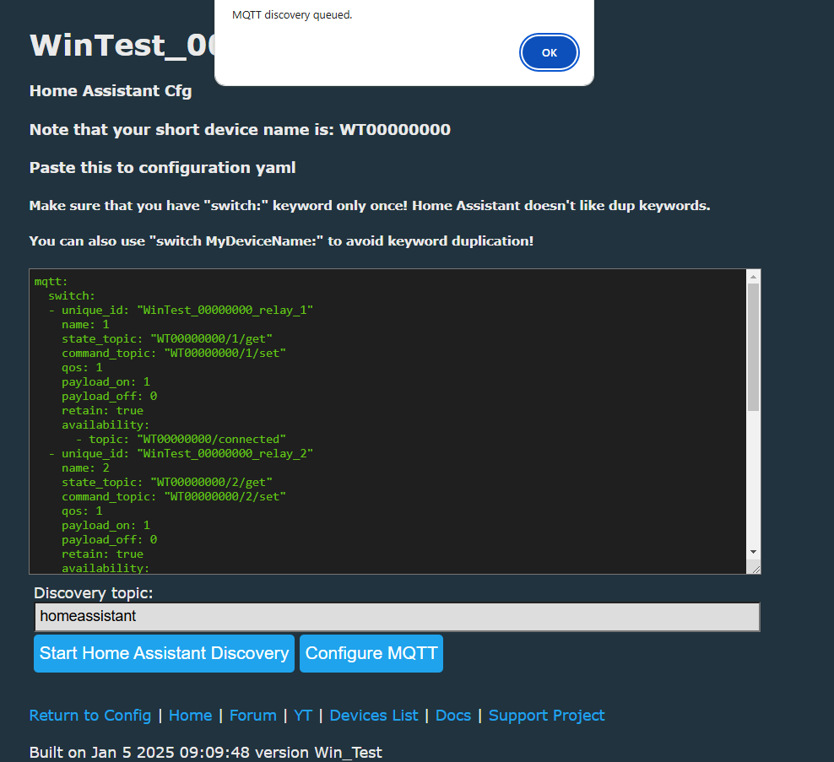Click the textarea scrollbar down arrow

point(753,552)
